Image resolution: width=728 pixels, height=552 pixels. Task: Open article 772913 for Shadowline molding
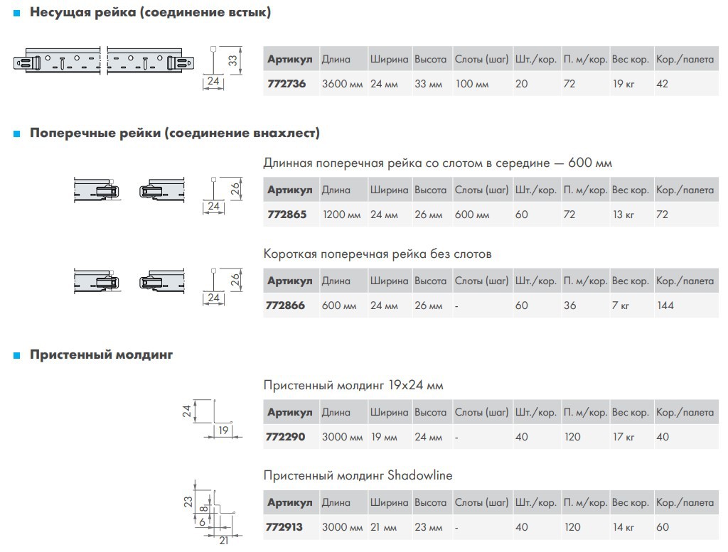coord(287,527)
